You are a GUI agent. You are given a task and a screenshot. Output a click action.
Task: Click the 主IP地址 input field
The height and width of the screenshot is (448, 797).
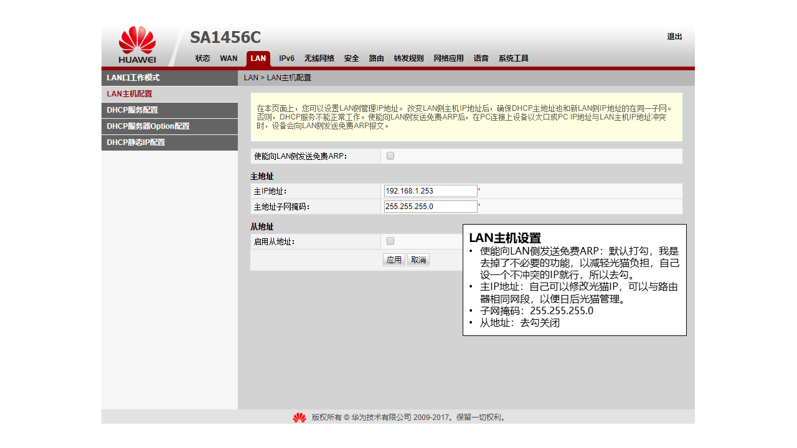tap(430, 191)
